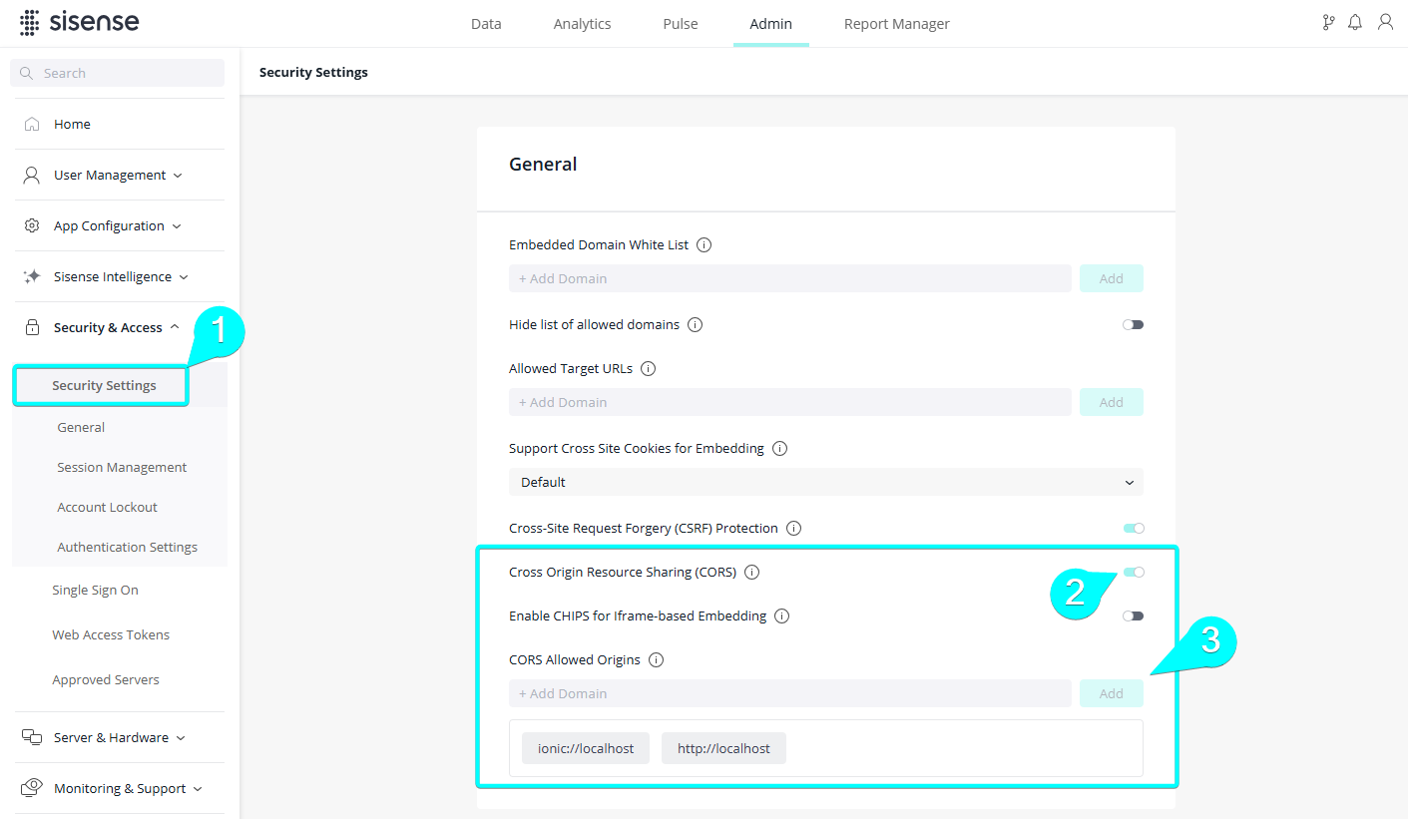Focus Embedded Domain White List input
This screenshot has width=1408, height=819.
pos(790,278)
